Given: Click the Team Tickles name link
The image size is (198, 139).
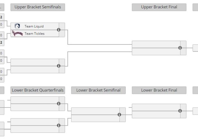Looking at the screenshot, I should [34, 33].
